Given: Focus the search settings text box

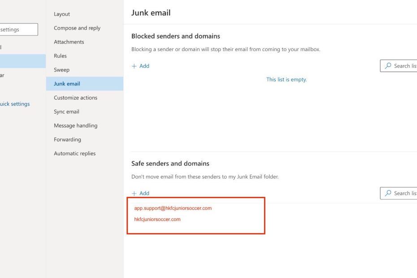Looking at the screenshot, I should pos(18,30).
